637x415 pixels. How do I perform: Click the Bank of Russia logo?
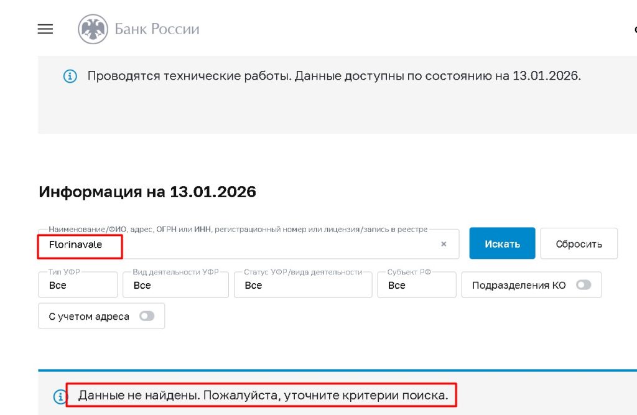coord(139,29)
